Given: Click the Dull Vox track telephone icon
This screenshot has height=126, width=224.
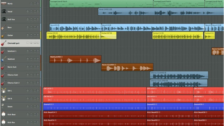Looking at the screenshot, I should [4, 19].
